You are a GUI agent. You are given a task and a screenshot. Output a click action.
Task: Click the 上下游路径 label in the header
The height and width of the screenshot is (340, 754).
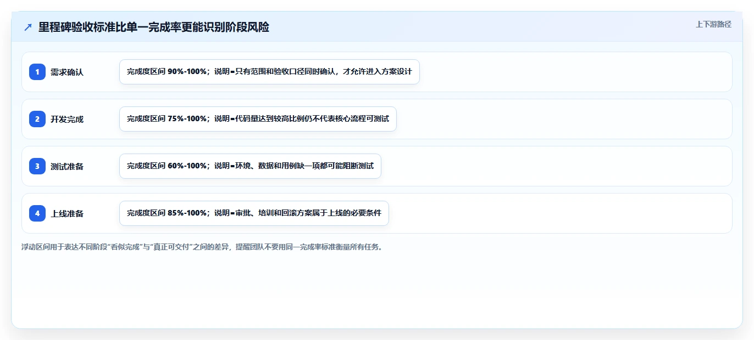(713, 24)
